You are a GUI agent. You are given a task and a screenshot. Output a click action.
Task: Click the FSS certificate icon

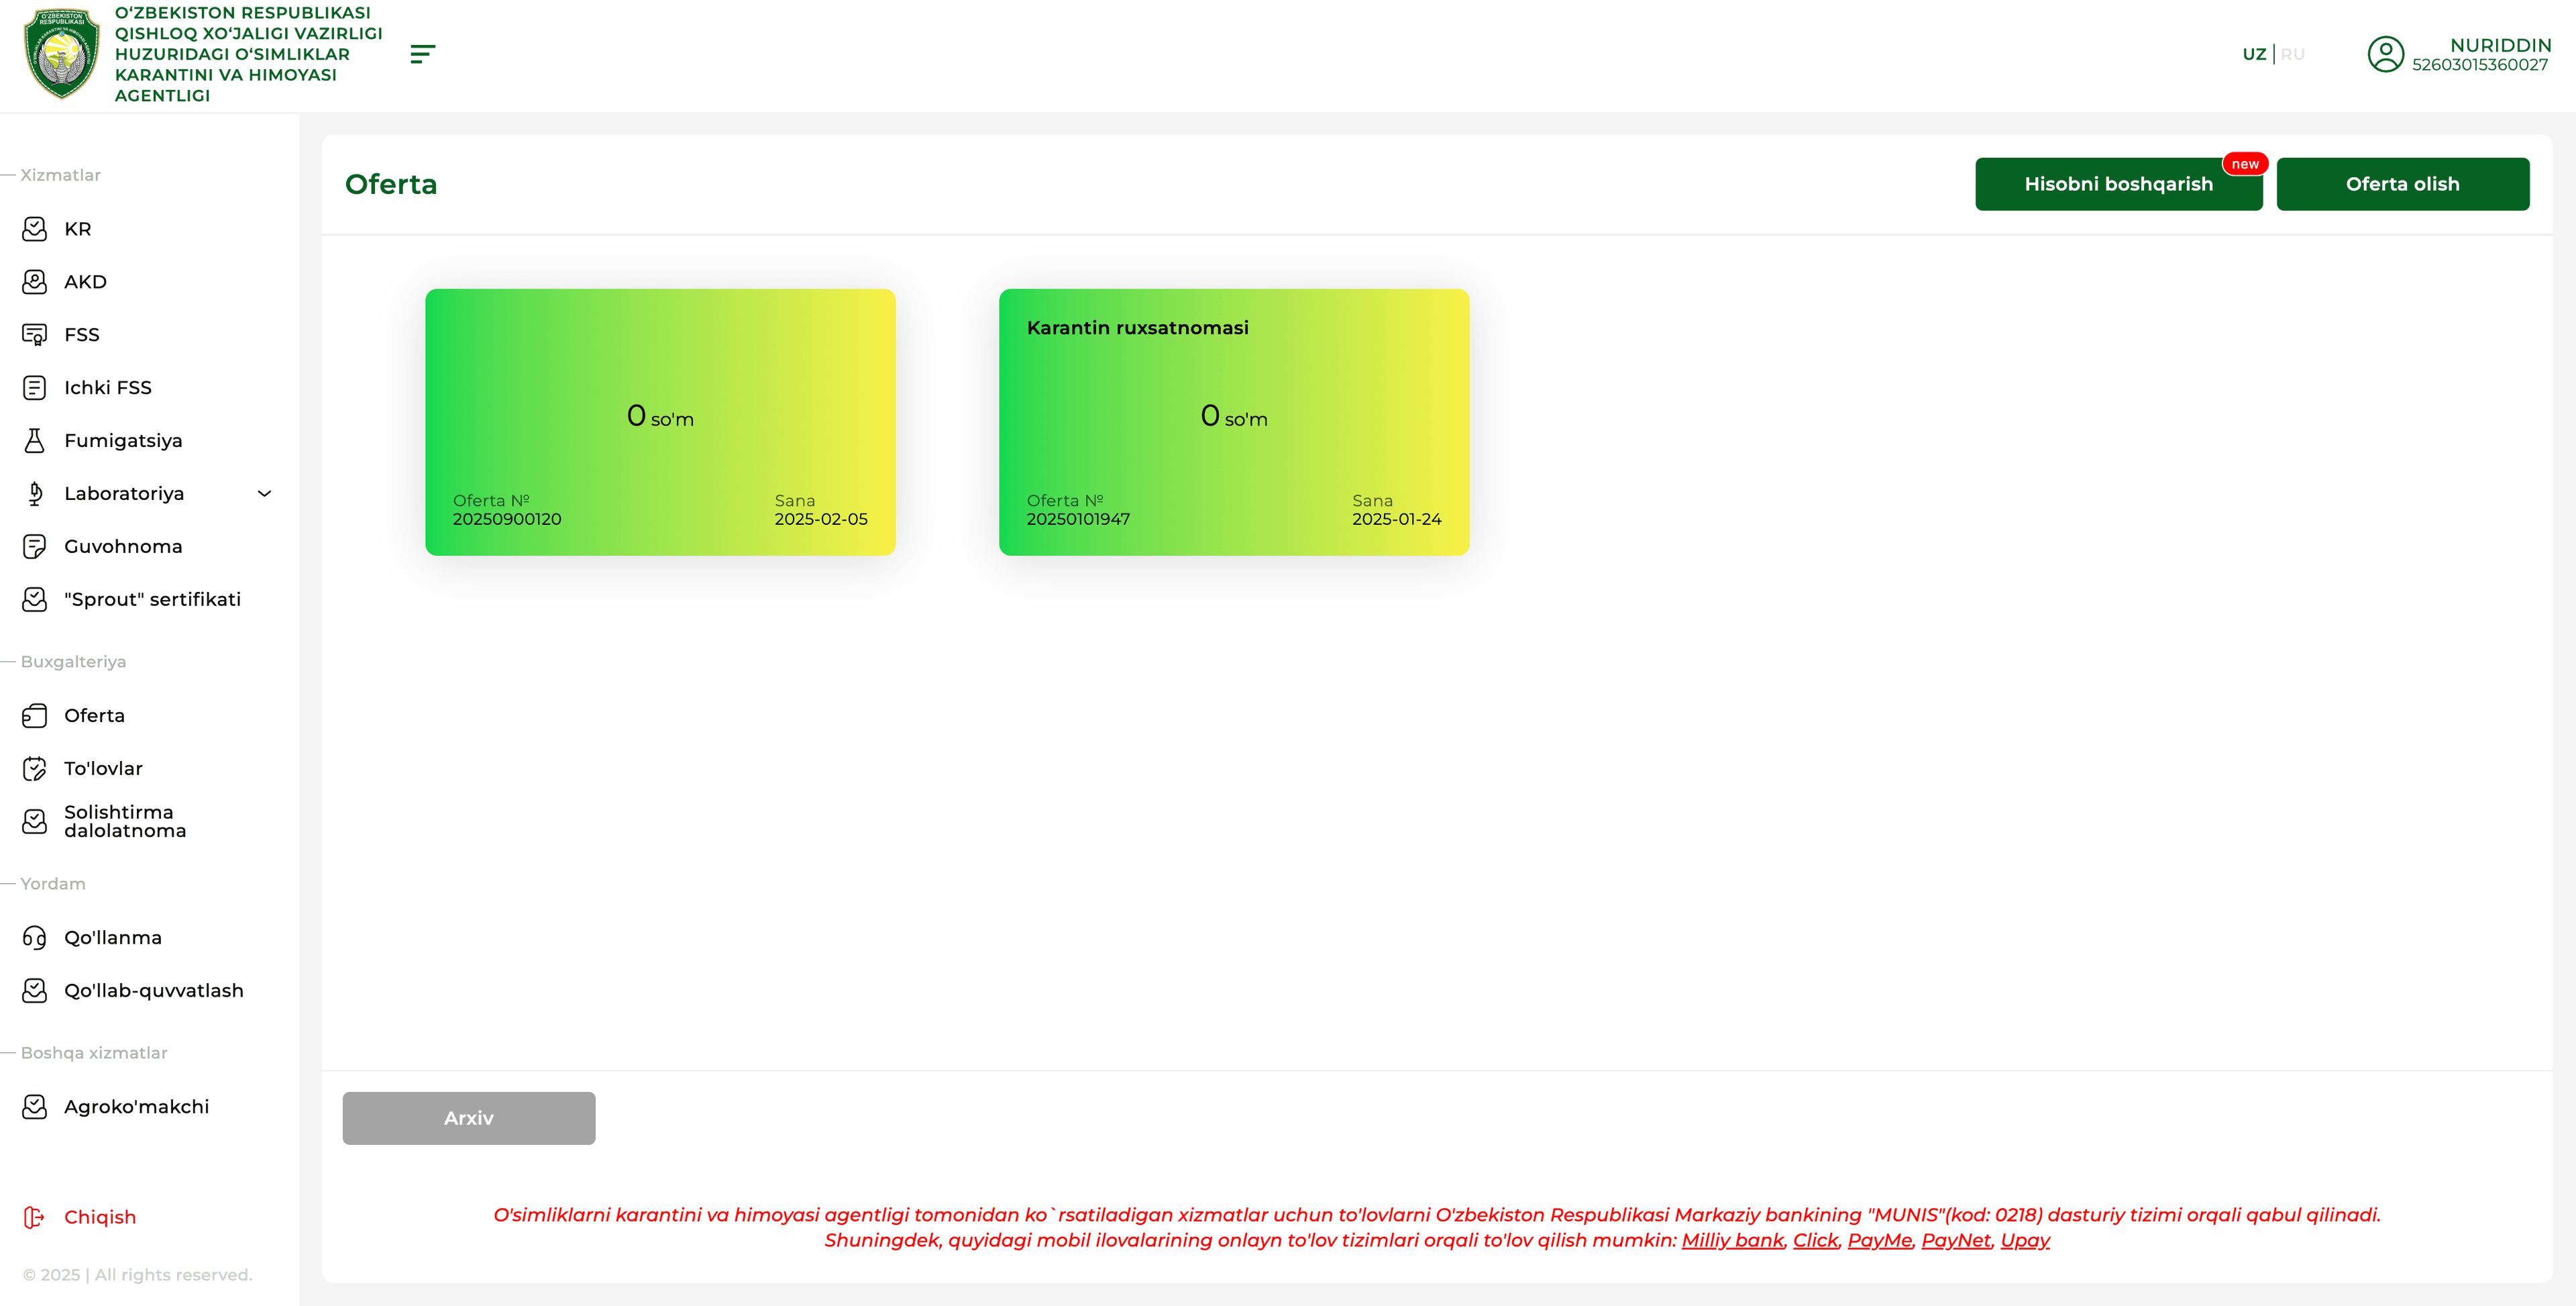(34, 334)
